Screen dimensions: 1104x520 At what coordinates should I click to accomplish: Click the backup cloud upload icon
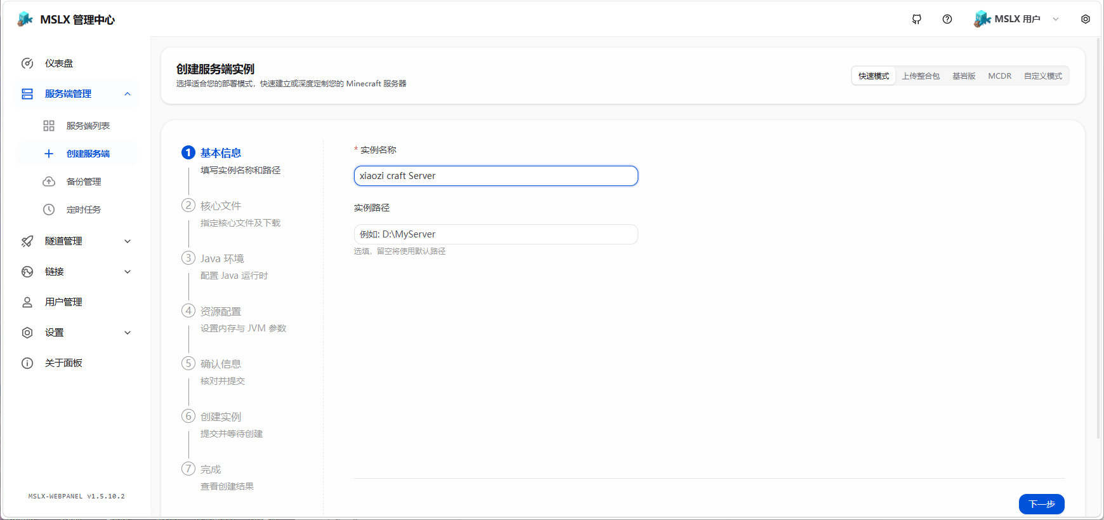pyautogui.click(x=49, y=182)
